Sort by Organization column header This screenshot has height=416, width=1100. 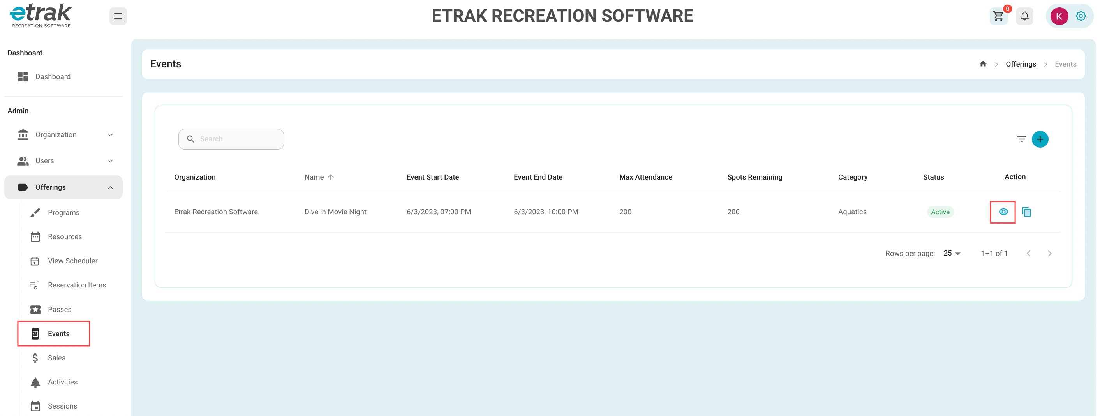pos(195,177)
